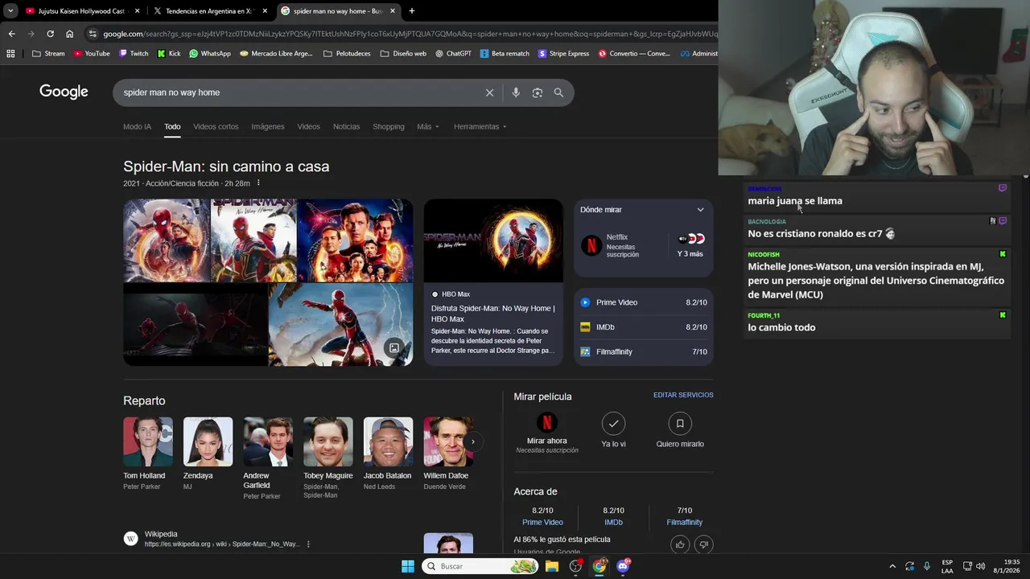The image size is (1030, 579).
Task: Click the EDITAR SERVICIOS link
Action: [x=683, y=395]
